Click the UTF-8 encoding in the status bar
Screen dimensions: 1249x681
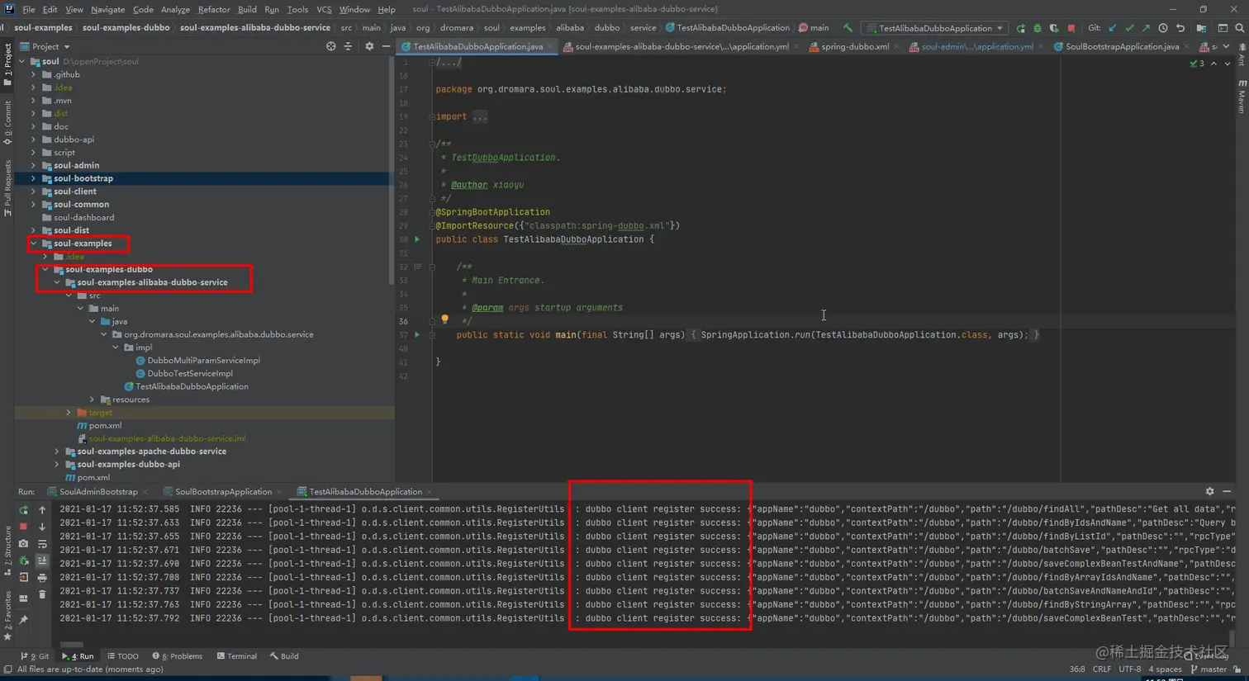[x=1129, y=669]
